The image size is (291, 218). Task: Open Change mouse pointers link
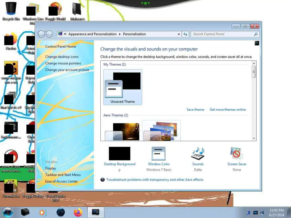pyautogui.click(x=63, y=63)
